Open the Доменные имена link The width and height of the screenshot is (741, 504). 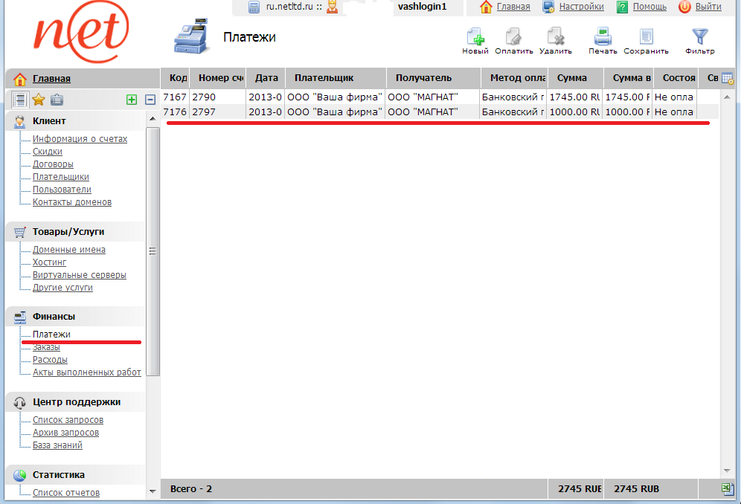point(69,250)
